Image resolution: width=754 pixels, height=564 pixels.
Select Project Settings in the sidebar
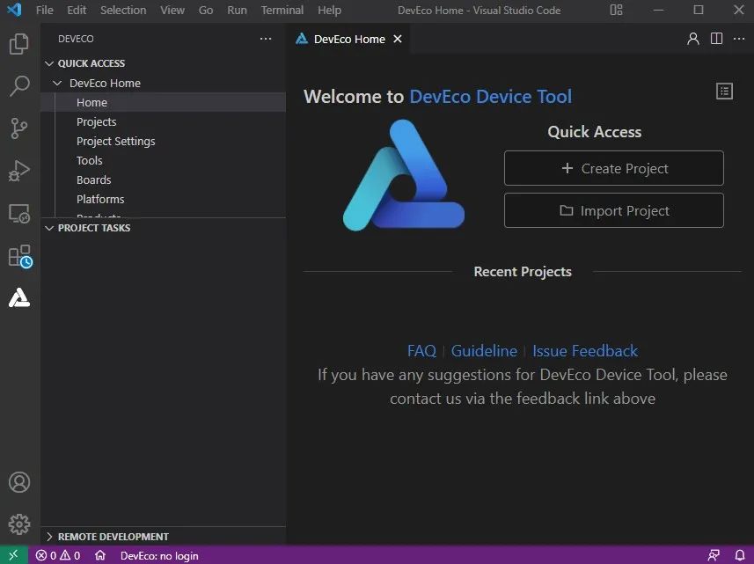tap(163, 141)
